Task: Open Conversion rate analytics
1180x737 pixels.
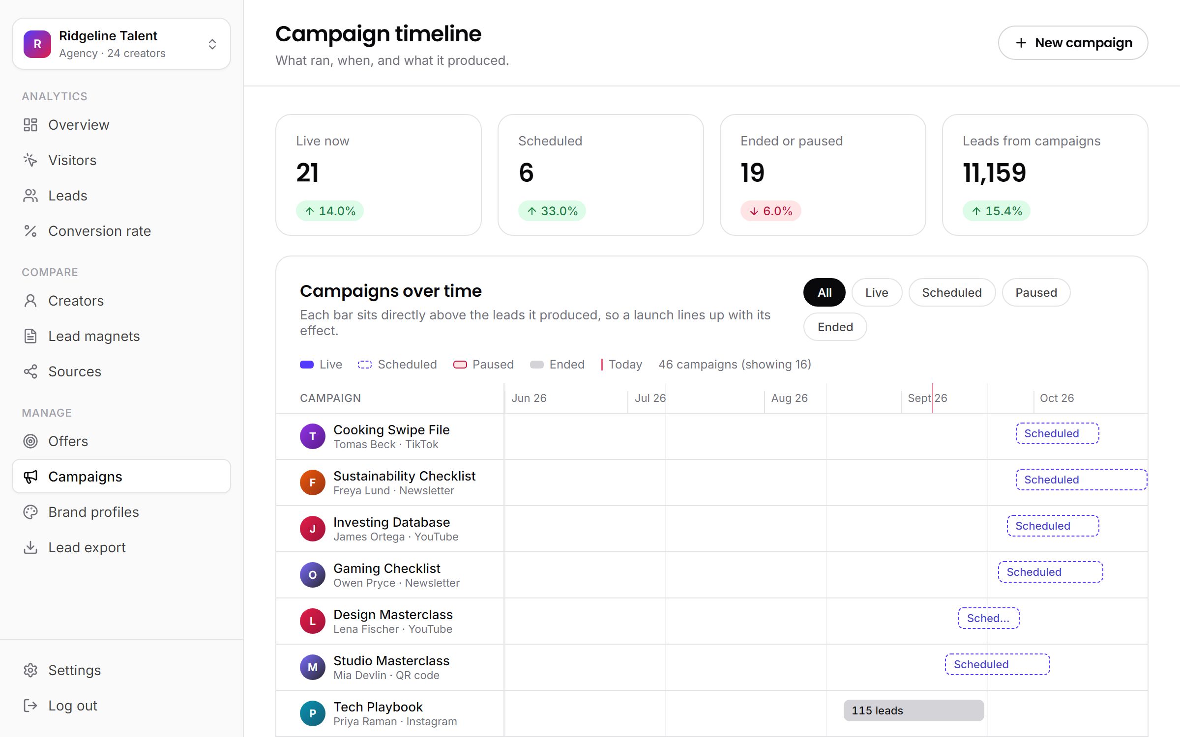Action: coord(121,231)
